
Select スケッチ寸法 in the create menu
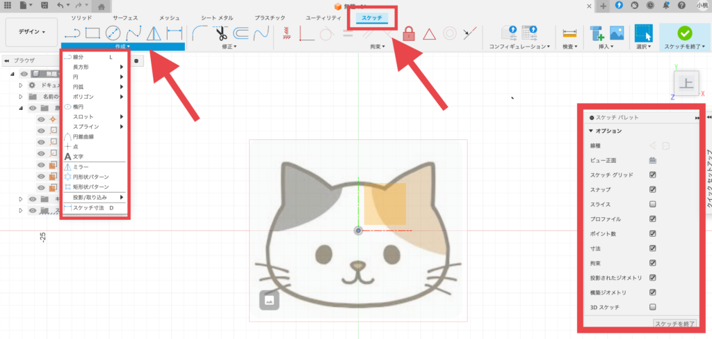point(88,208)
